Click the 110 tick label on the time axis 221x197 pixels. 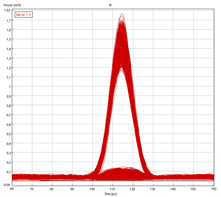pos(113,189)
